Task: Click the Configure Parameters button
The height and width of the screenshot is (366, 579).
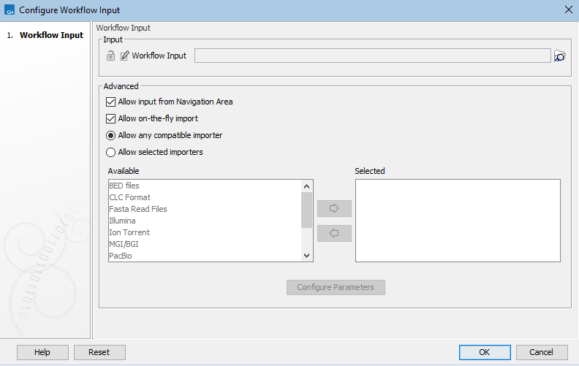Action: coord(336,287)
